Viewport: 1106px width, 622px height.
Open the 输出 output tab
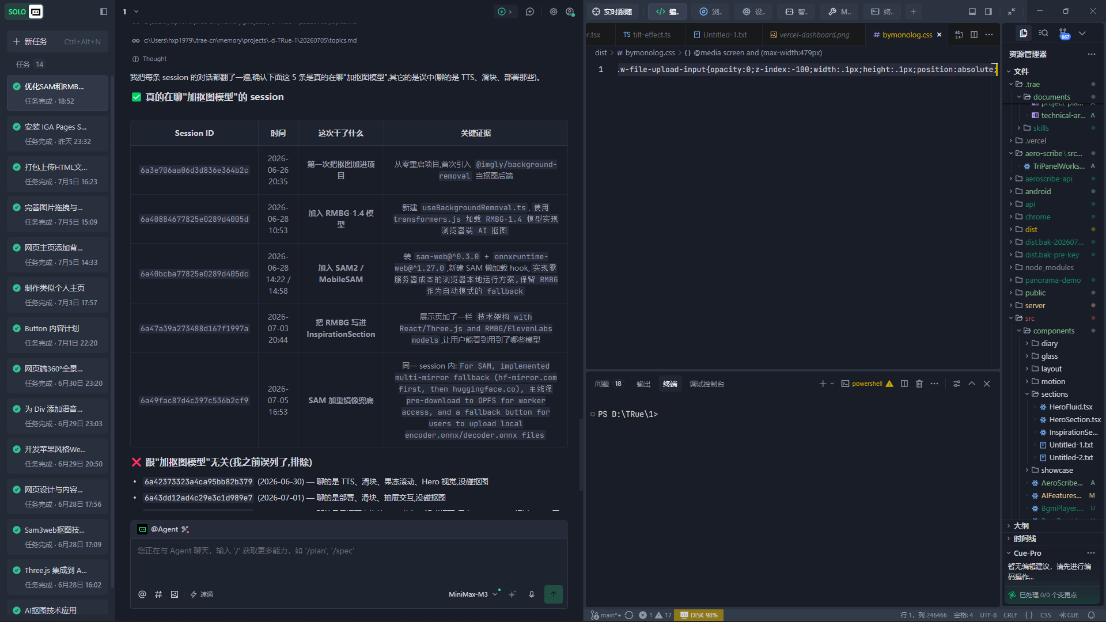click(x=643, y=384)
